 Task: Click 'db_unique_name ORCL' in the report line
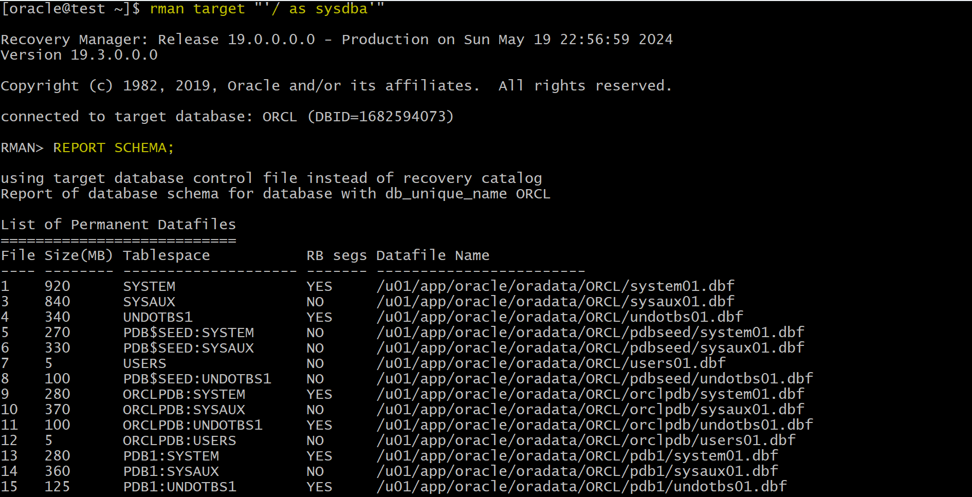point(468,194)
